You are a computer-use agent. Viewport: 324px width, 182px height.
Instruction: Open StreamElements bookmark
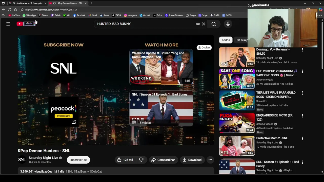pos(174,15)
